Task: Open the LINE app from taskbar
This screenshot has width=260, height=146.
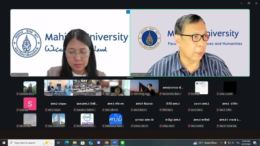Action: [123, 143]
